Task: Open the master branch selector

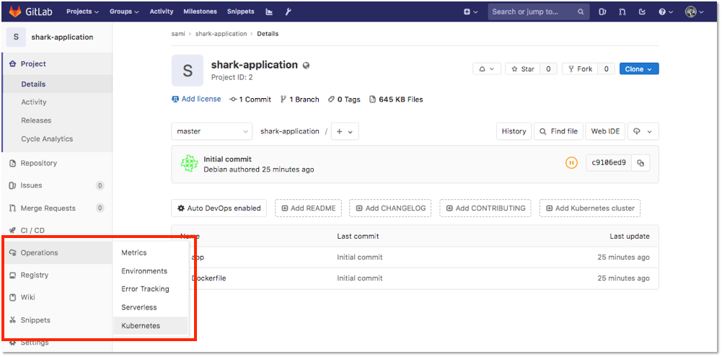Action: [x=212, y=131]
